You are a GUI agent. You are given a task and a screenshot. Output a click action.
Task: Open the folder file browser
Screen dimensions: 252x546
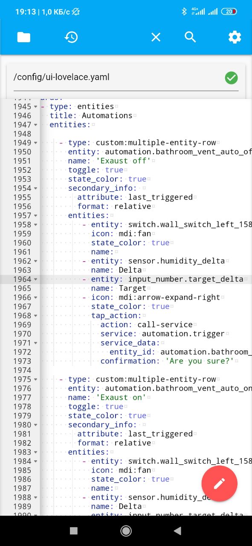click(x=24, y=37)
